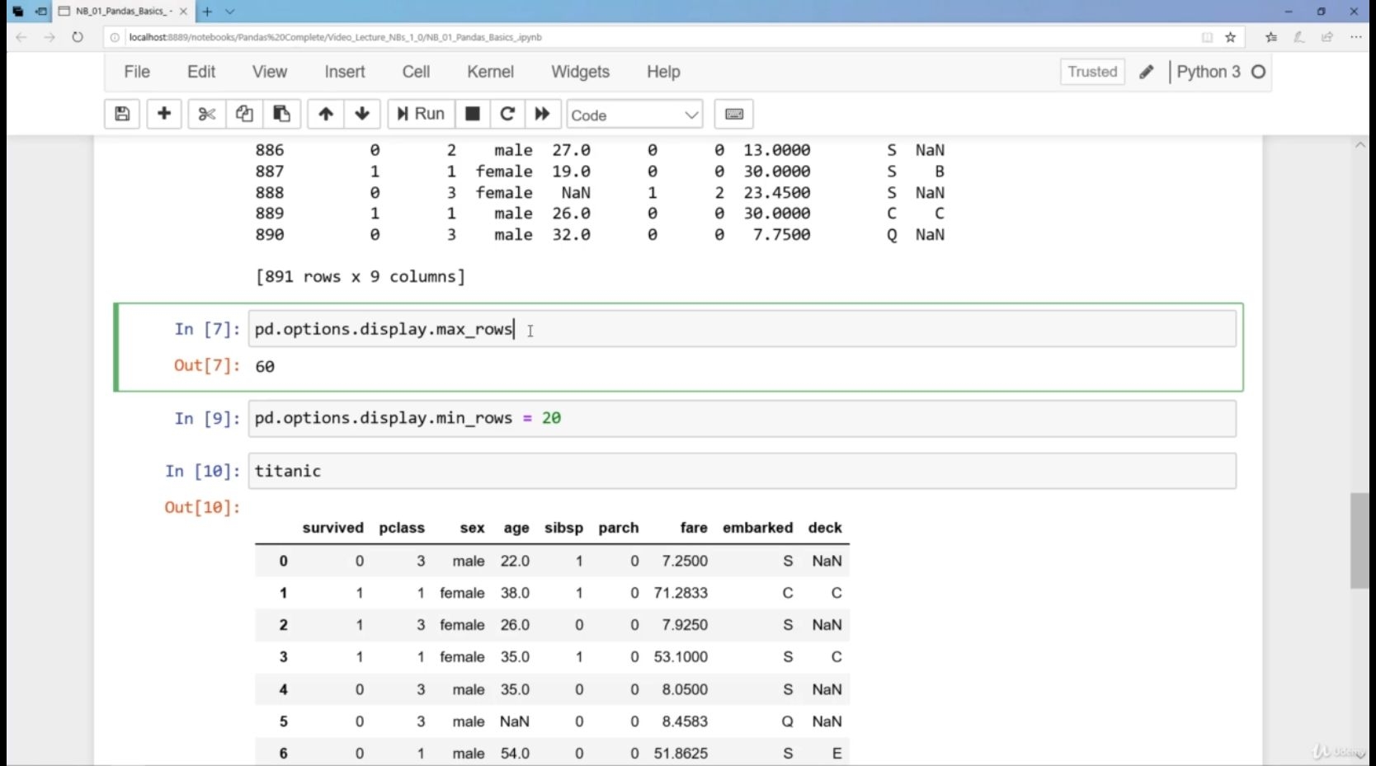This screenshot has height=766, width=1376.
Task: Go back using the browser back arrow
Action: click(21, 37)
